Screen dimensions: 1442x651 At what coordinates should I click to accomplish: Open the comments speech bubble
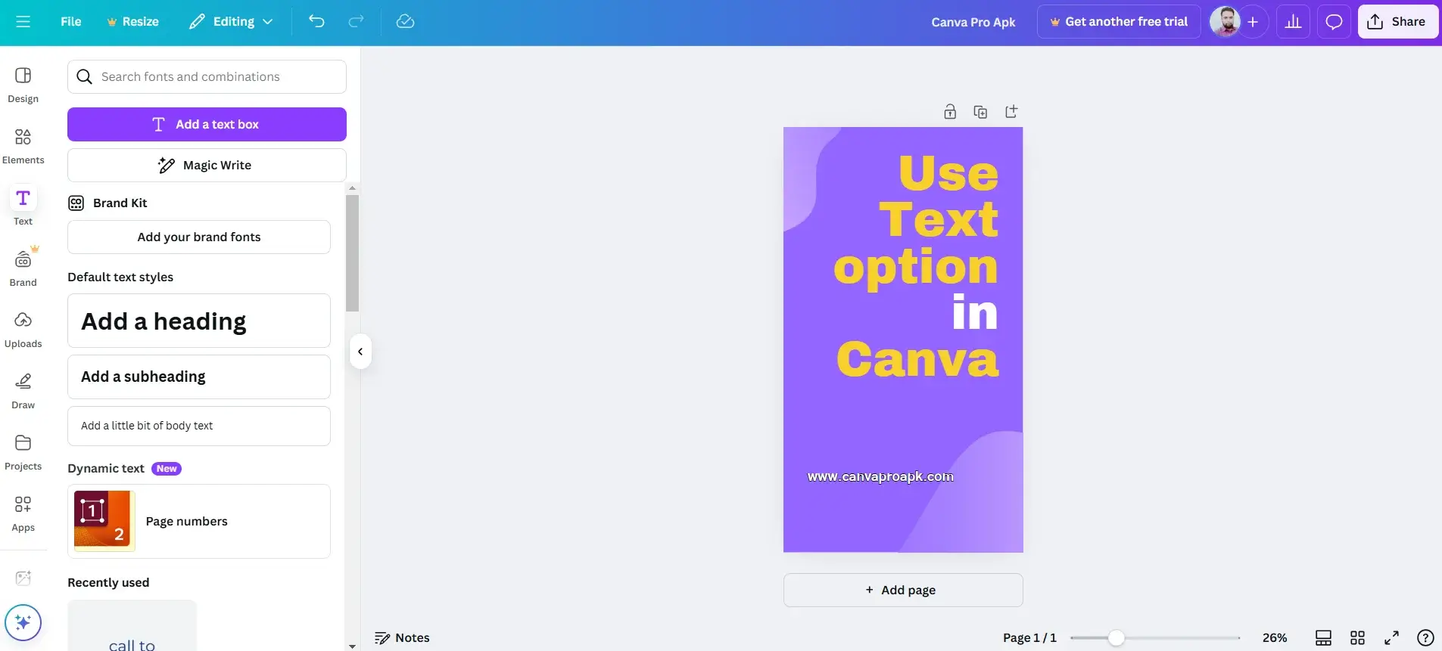(1334, 22)
